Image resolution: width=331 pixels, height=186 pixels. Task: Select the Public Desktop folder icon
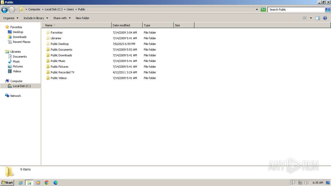pyautogui.click(x=48, y=44)
